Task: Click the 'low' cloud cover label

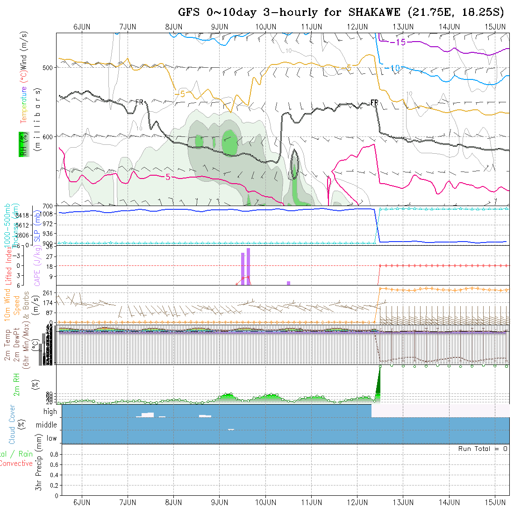Action: tap(51, 438)
